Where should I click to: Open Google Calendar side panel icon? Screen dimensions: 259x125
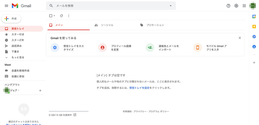[x=254, y=17]
